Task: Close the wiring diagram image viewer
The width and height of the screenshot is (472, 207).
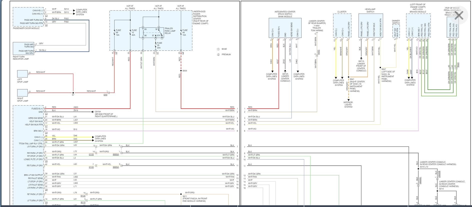Action: click(459, 15)
